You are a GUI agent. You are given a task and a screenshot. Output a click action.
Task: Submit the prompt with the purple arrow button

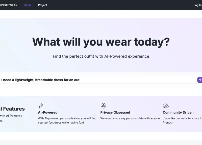200,80
